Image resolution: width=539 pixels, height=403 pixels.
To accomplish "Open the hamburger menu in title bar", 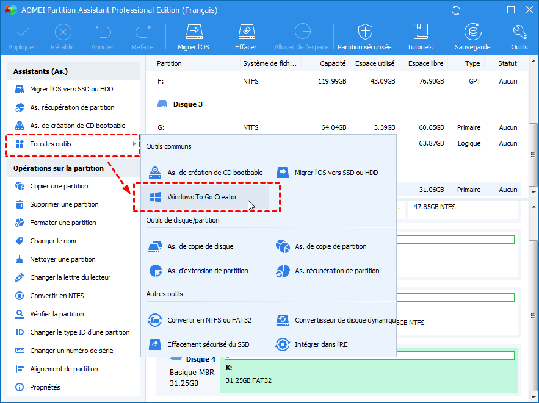I will pos(474,10).
